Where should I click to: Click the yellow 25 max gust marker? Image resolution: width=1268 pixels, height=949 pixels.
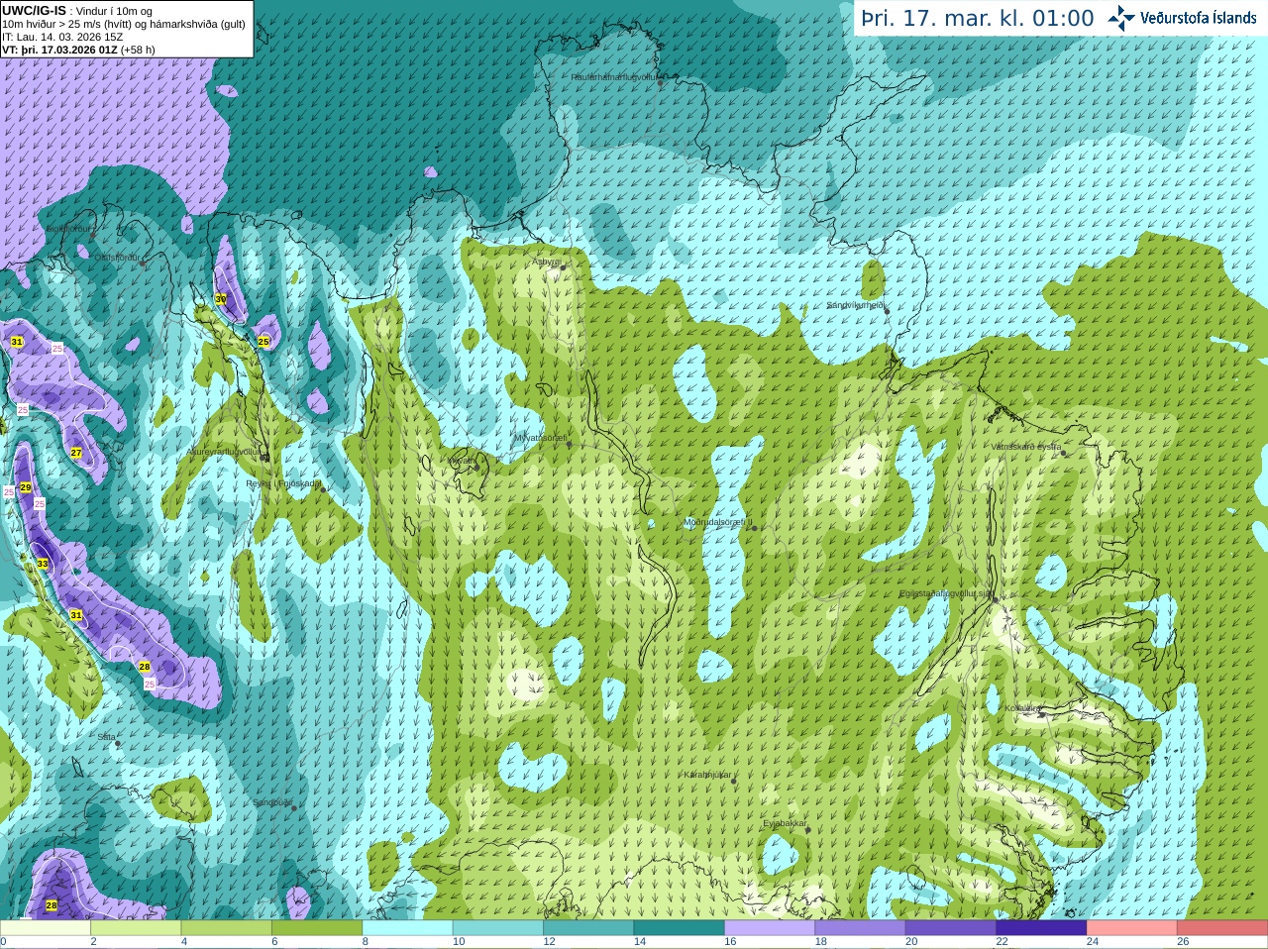(x=264, y=342)
